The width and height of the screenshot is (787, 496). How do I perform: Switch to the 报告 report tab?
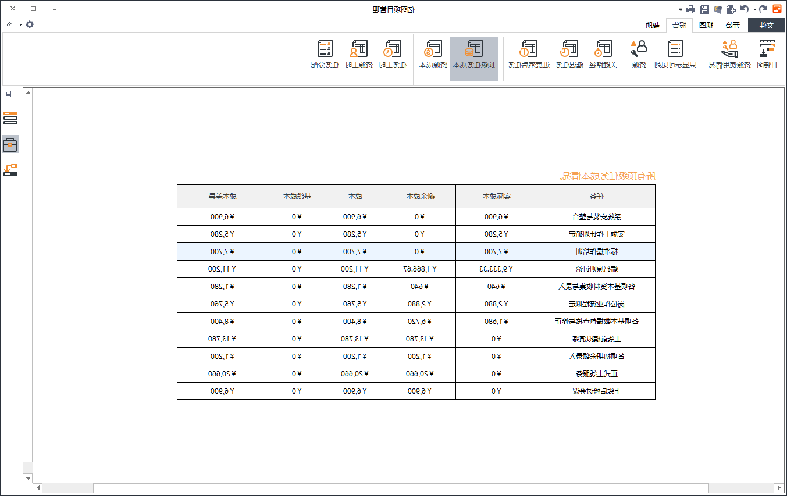[679, 25]
